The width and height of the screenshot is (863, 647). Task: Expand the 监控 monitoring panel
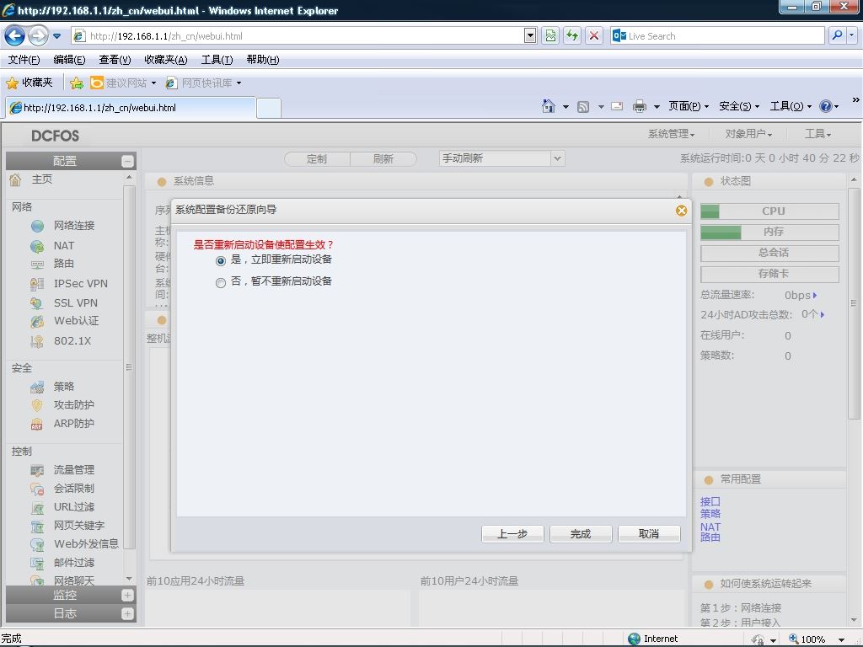(x=128, y=596)
